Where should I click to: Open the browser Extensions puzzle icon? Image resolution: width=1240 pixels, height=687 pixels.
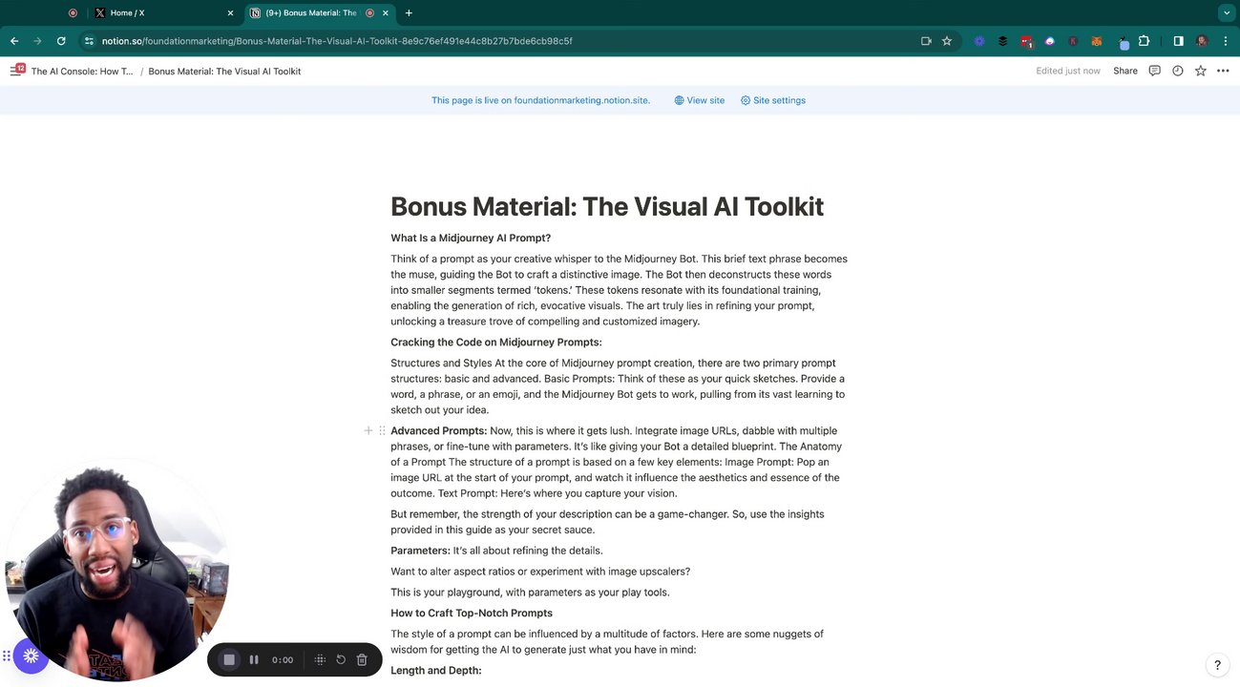1144,41
